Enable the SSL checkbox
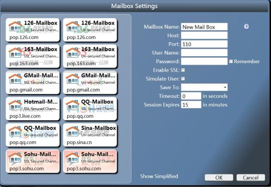 (x=183, y=70)
